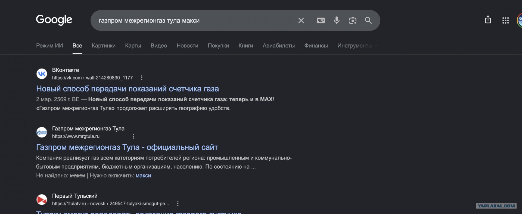Image resolution: width=522 pixels, height=214 pixels.
Task: Submit search with the magnifier icon
Action: point(368,20)
